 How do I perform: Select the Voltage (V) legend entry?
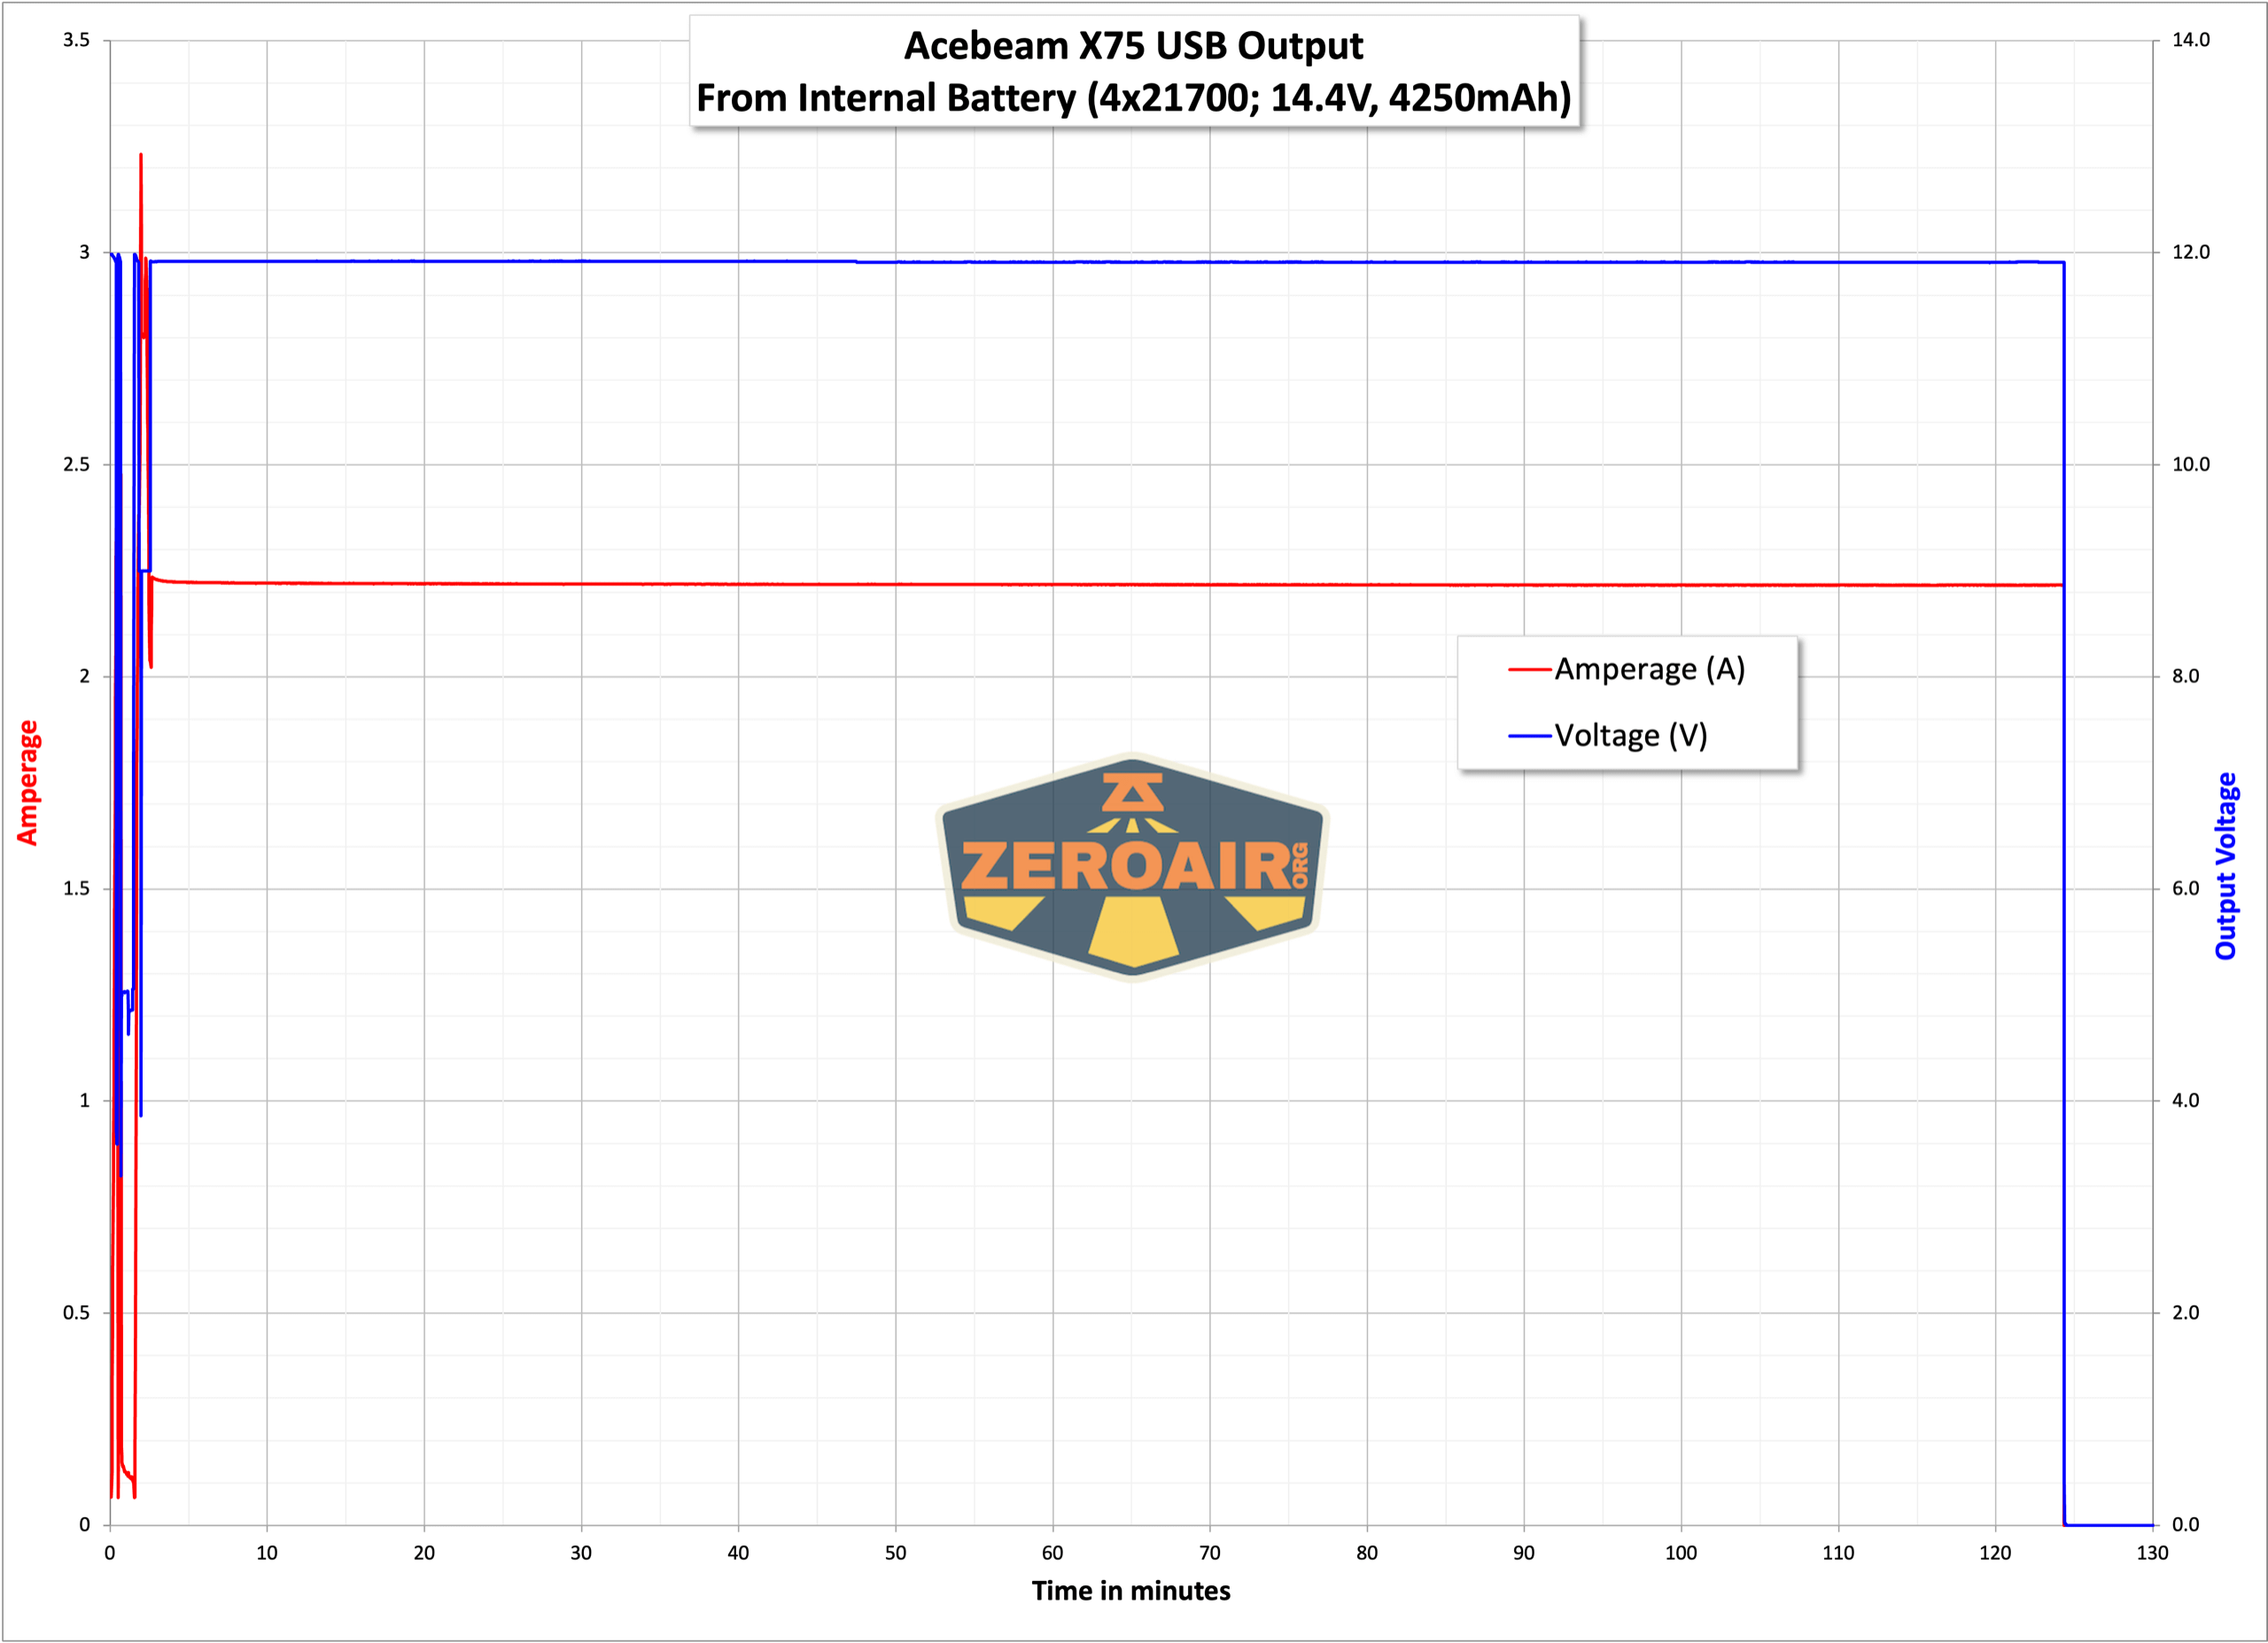point(1630,736)
